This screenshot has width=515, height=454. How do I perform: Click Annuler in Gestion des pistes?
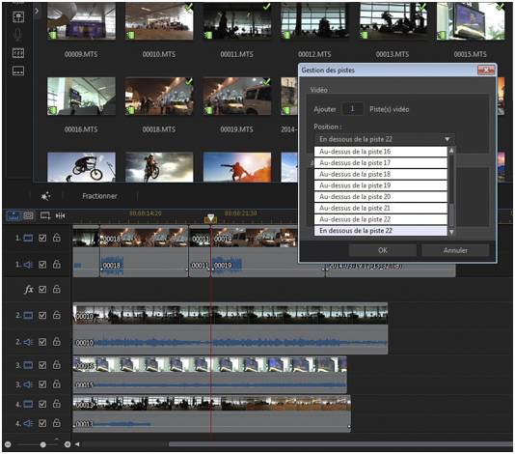click(x=455, y=250)
